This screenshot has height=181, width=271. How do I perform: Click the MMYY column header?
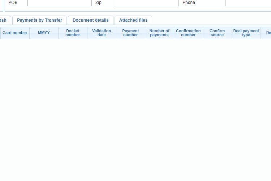point(44,33)
